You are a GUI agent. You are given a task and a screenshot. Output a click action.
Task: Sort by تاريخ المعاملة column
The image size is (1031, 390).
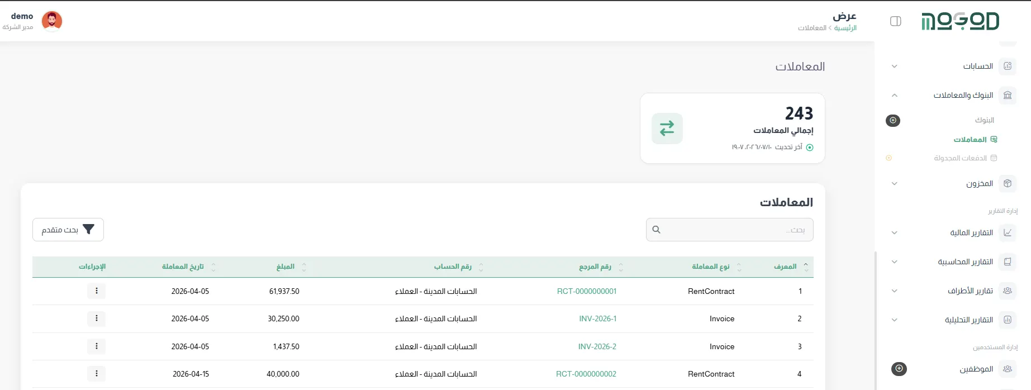[x=213, y=267]
